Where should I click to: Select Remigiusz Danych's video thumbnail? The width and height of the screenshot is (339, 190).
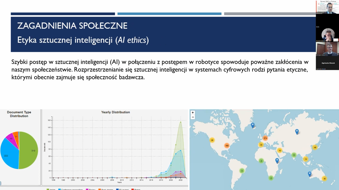point(327,49)
